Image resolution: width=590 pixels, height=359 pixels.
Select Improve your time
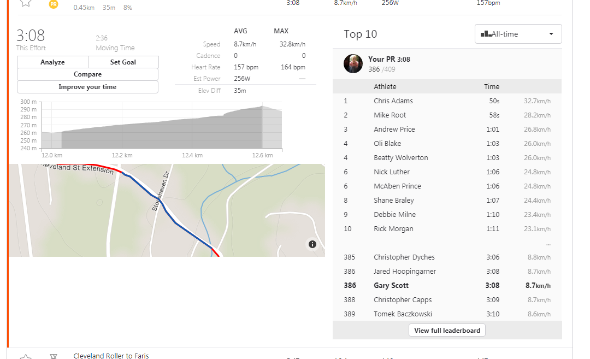pos(87,87)
